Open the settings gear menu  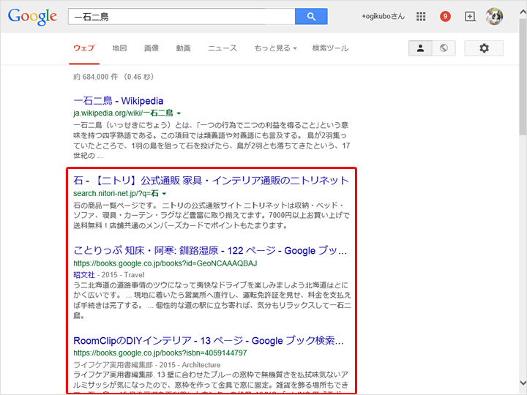pyautogui.click(x=484, y=48)
